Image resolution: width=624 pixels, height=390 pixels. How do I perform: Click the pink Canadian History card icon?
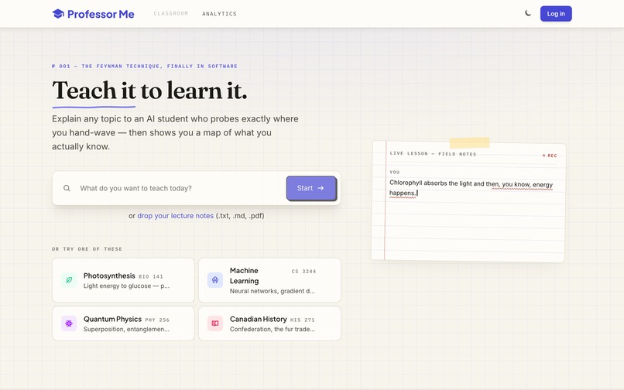click(215, 323)
